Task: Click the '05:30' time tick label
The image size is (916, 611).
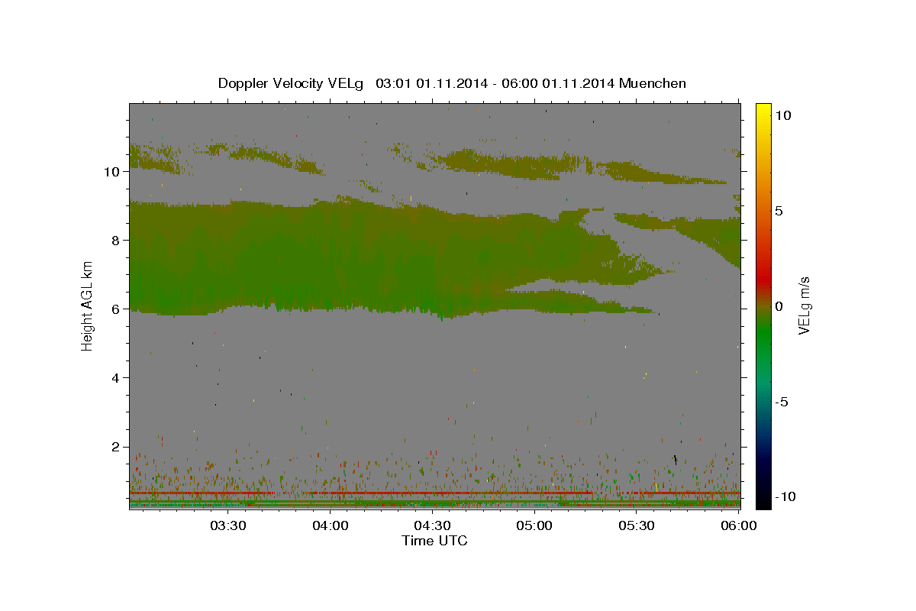Action: pyautogui.click(x=637, y=525)
